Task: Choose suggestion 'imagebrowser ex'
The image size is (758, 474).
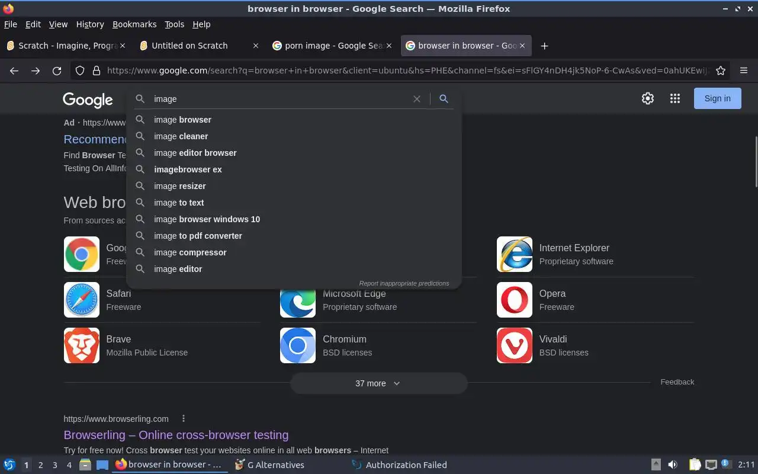Action: pos(294,169)
